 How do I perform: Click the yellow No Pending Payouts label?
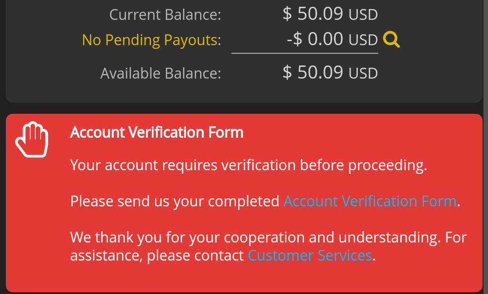151,40
